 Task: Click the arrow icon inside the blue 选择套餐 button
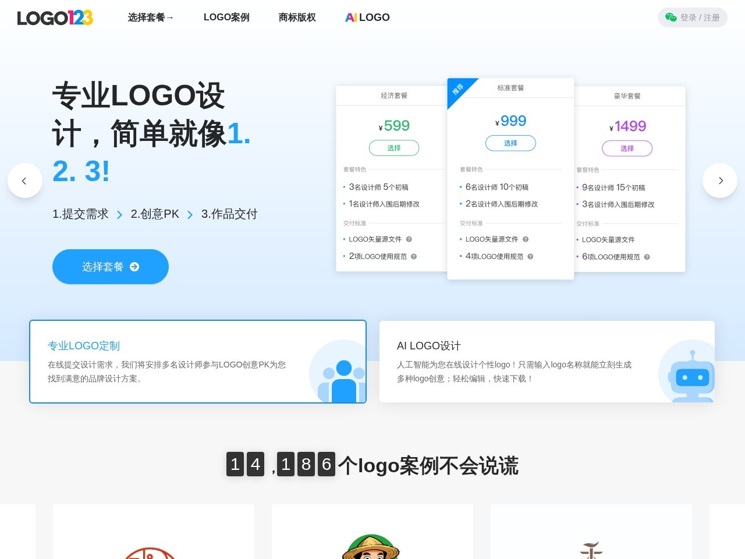[134, 267]
